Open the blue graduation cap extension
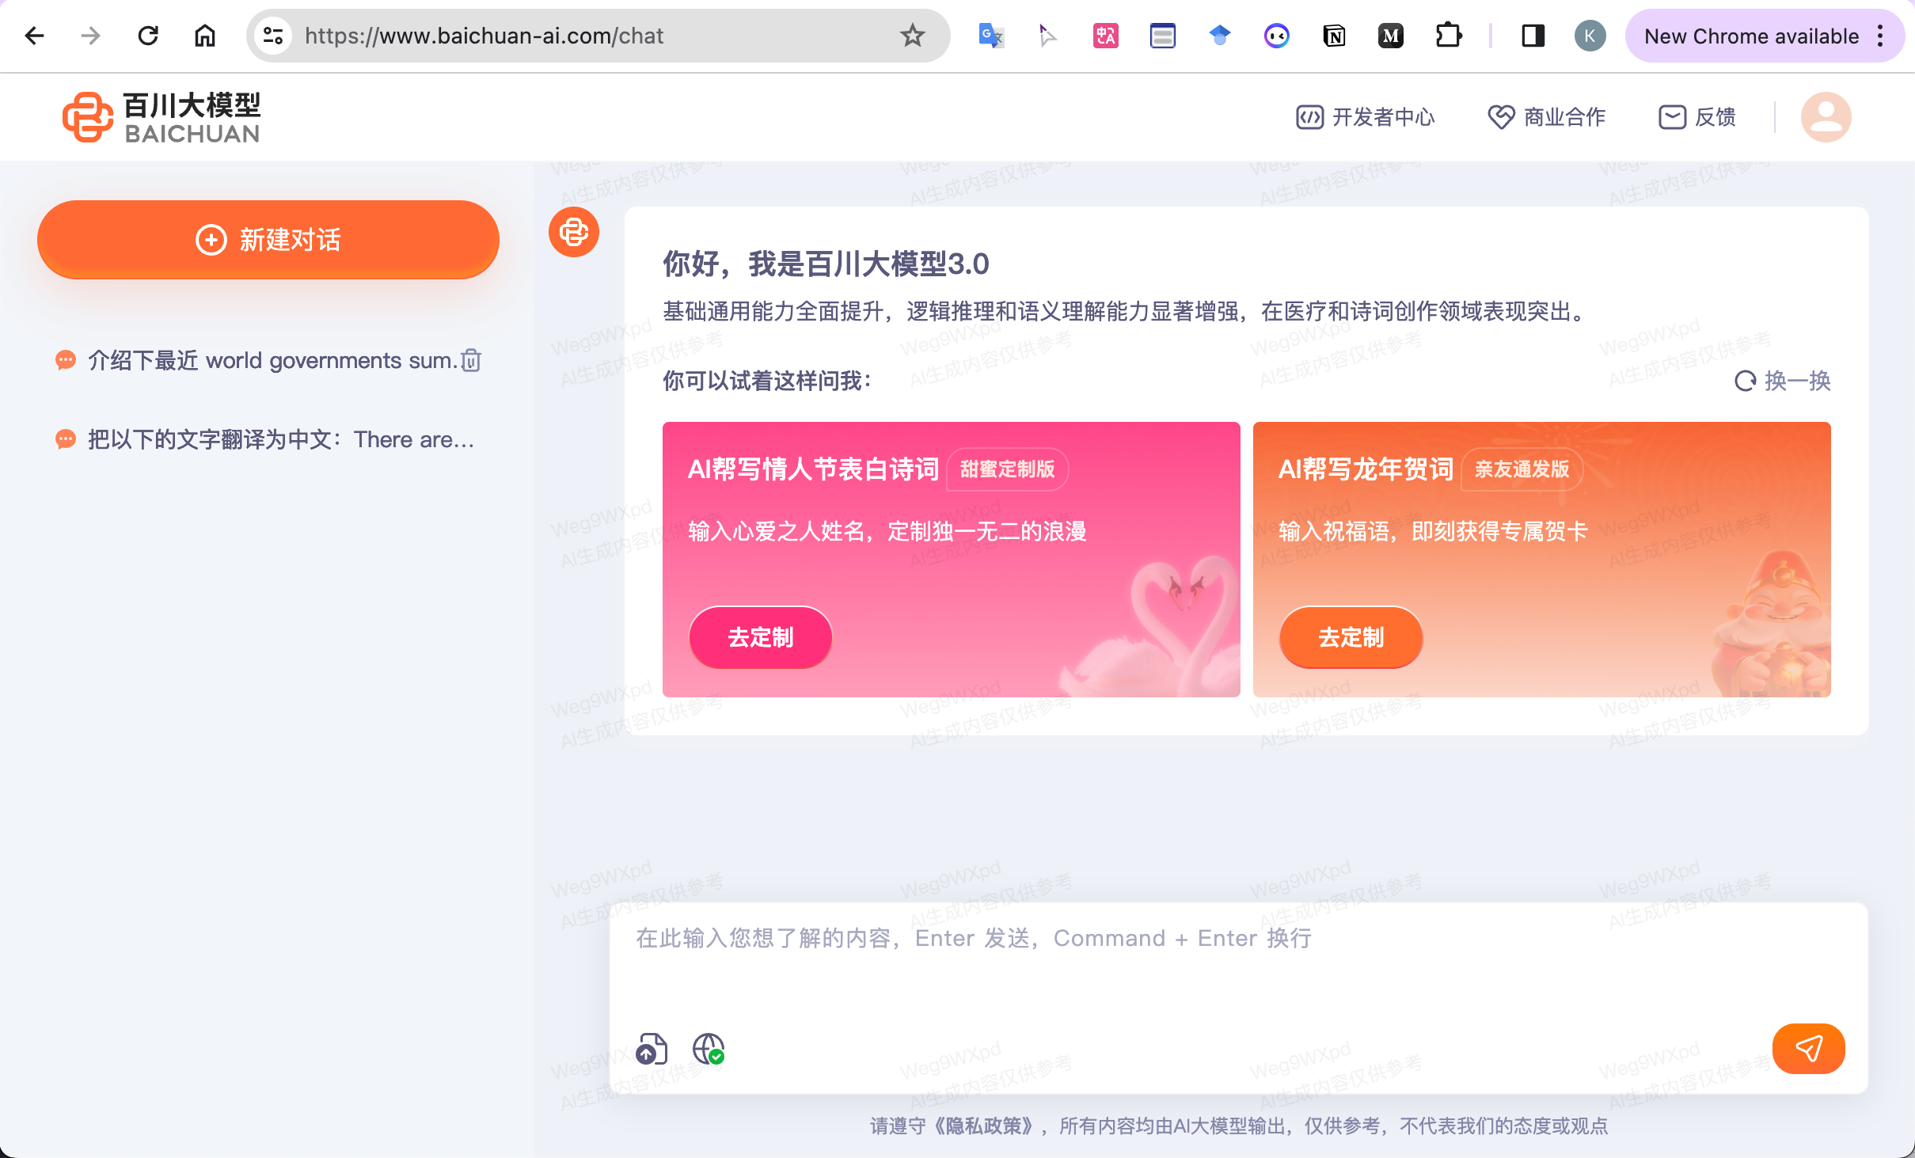The image size is (1915, 1158). point(1220,36)
